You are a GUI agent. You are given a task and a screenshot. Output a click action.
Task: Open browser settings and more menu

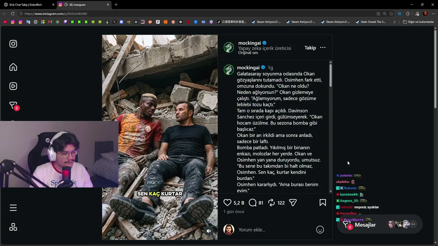(x=433, y=14)
